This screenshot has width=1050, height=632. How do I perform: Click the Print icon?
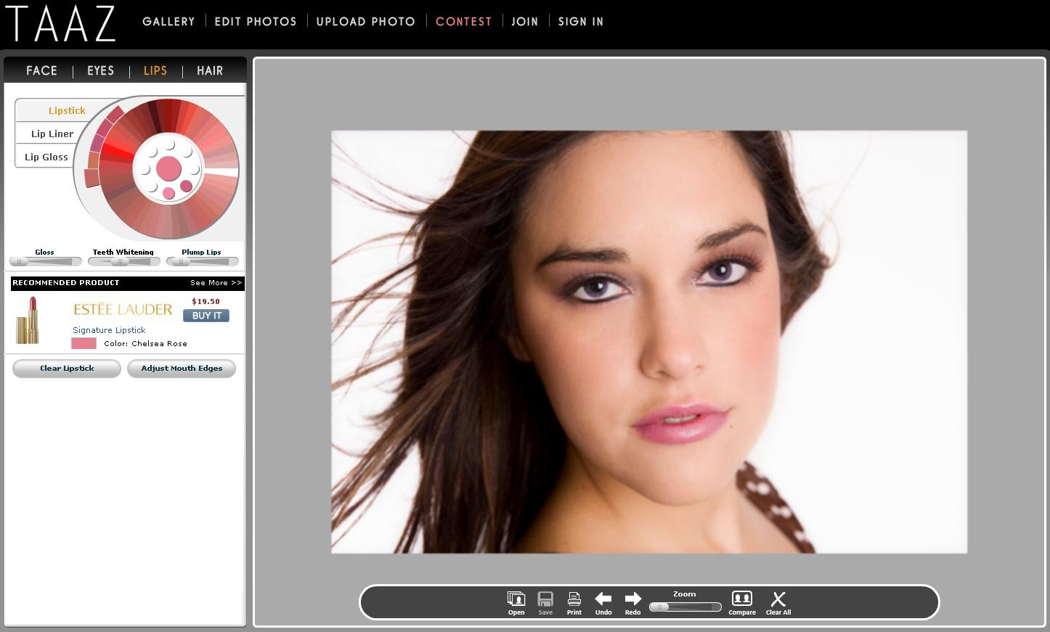point(574,599)
